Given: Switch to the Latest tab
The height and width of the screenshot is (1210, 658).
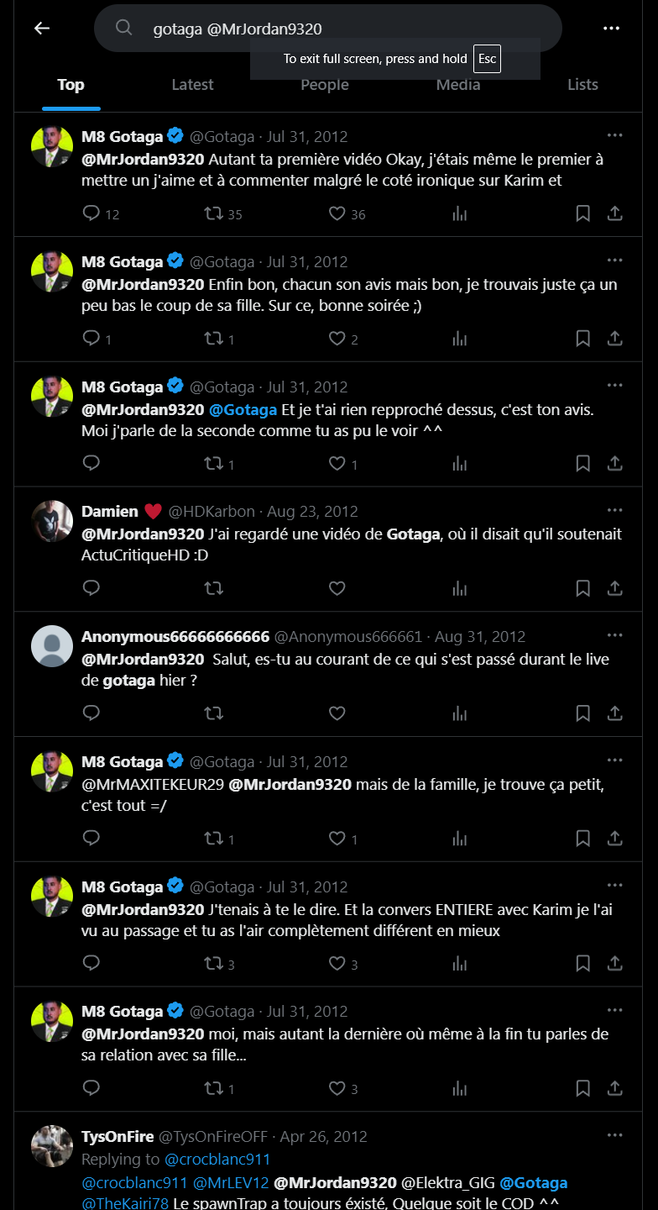Looking at the screenshot, I should (x=192, y=85).
